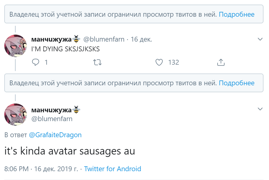Open the "16 дек." timestamp of first tweet
This screenshot has width=269, height=180.
coord(141,39)
